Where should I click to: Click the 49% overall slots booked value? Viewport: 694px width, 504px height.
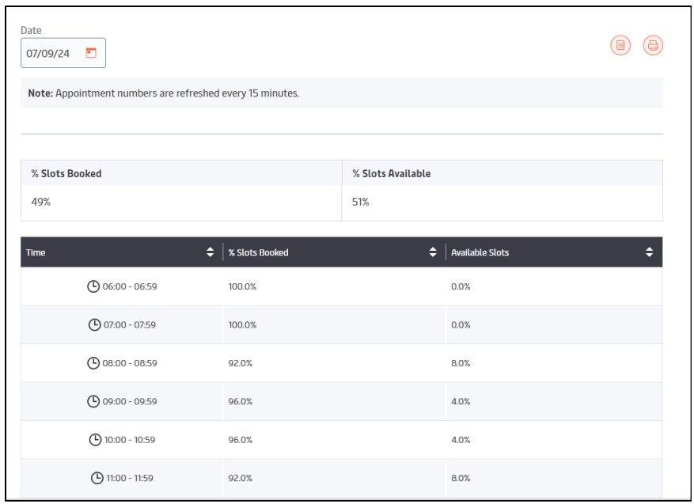pos(41,203)
